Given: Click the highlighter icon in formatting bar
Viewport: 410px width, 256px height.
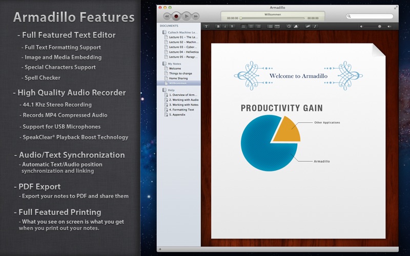Looking at the screenshot, I should tap(296, 27).
